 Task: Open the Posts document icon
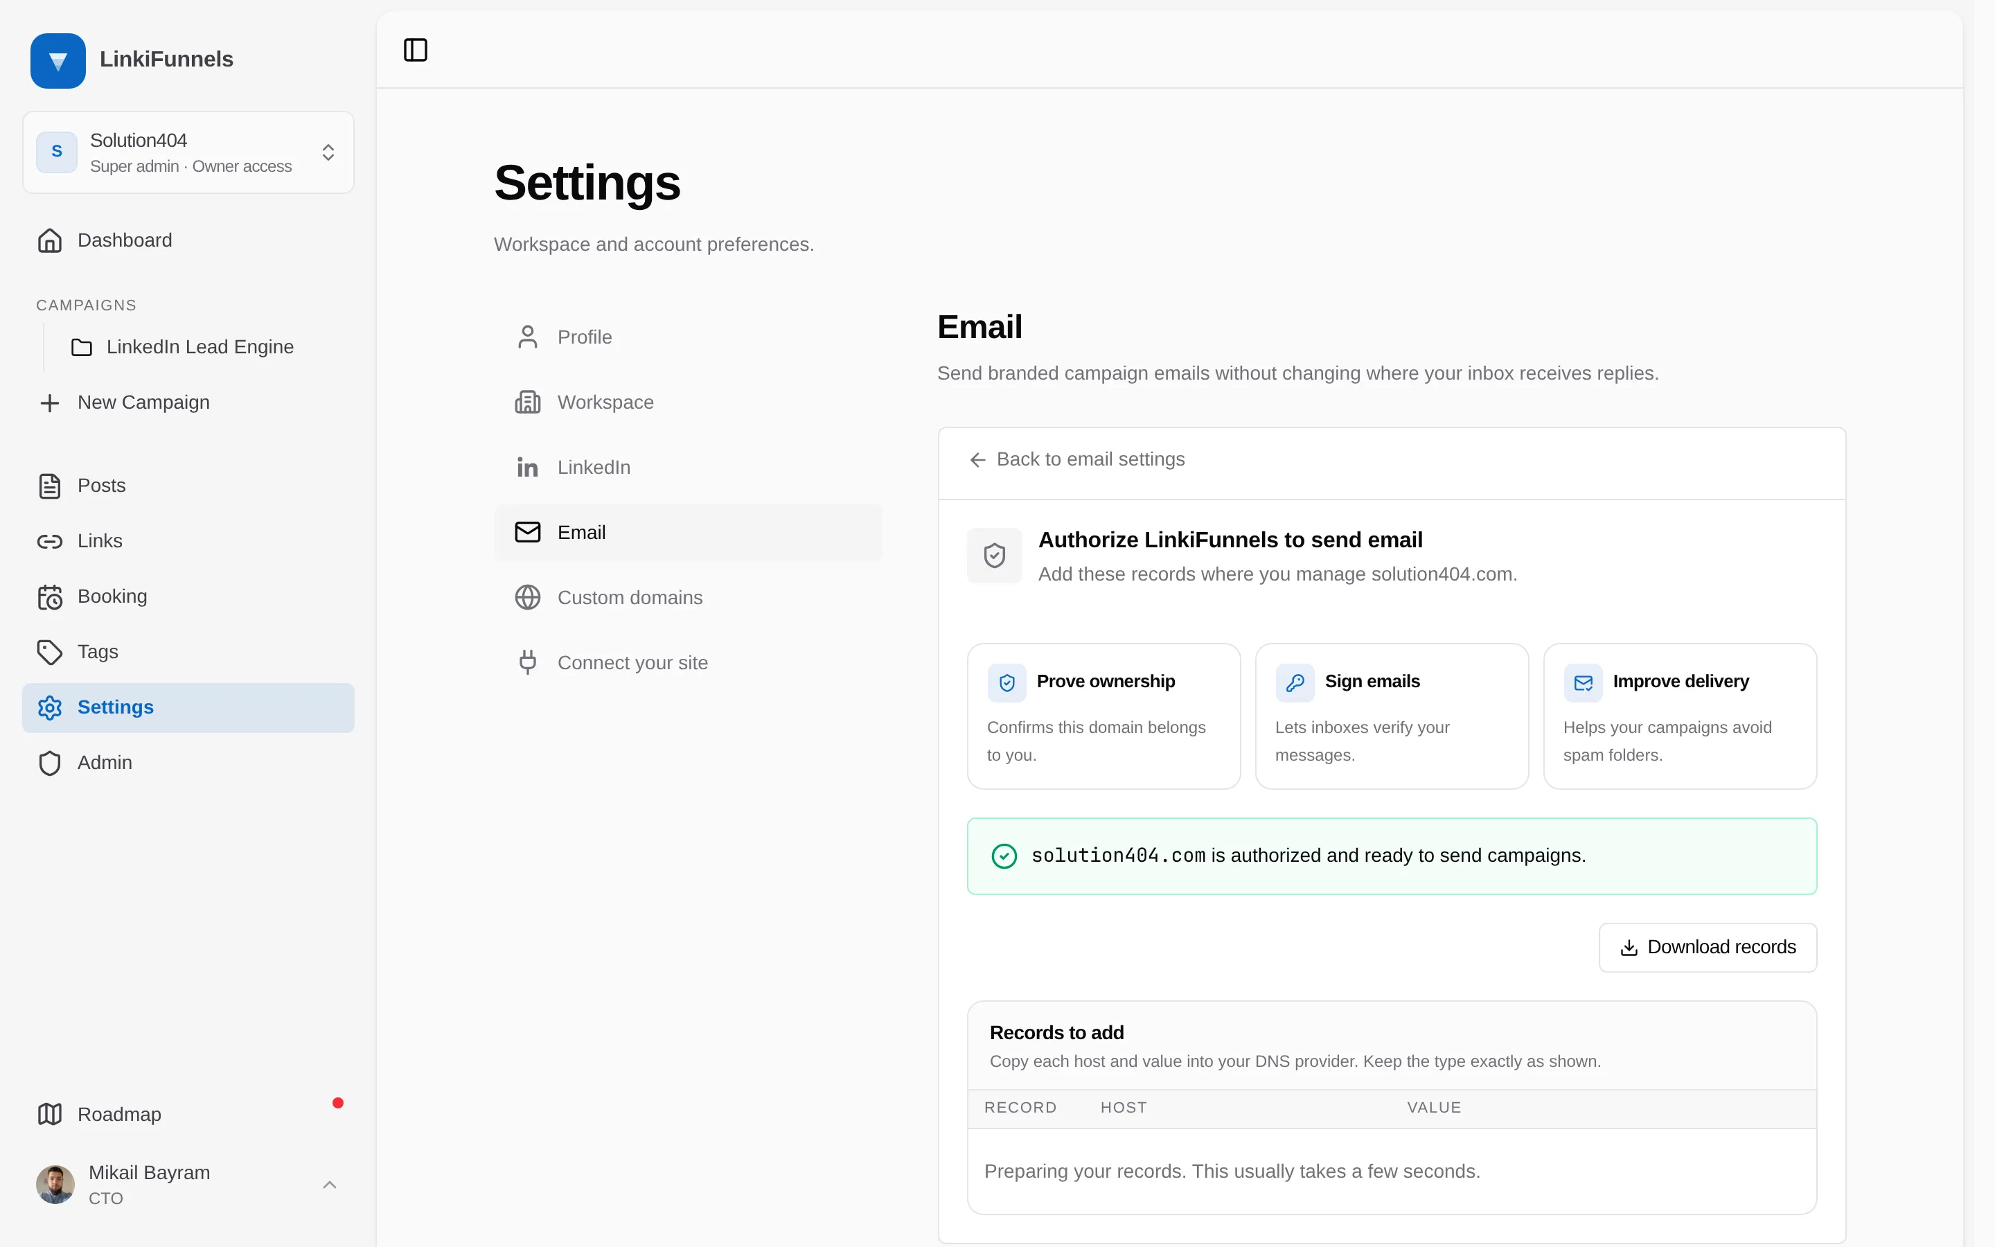pyautogui.click(x=51, y=486)
